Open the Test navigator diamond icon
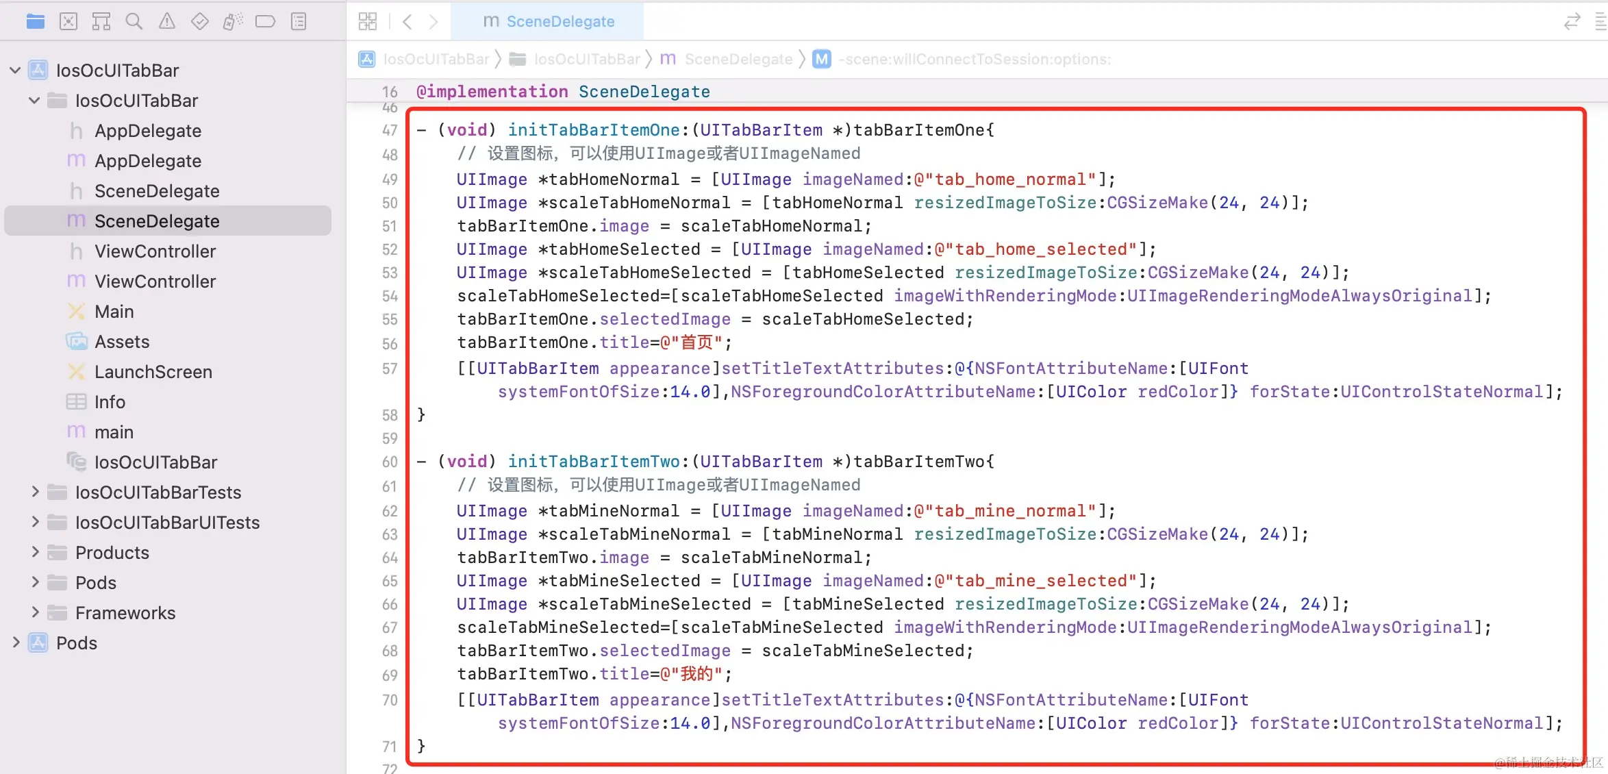This screenshot has width=1608, height=774. click(x=199, y=22)
